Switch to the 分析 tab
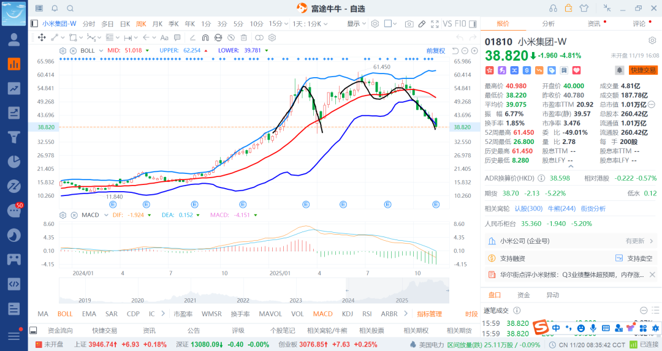This screenshot has width=662, height=351. pos(548,23)
